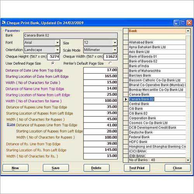Screen dimensions: 194x194
Task: Click the Starting Location of Rs. field 145.00
Action: coord(100,150)
